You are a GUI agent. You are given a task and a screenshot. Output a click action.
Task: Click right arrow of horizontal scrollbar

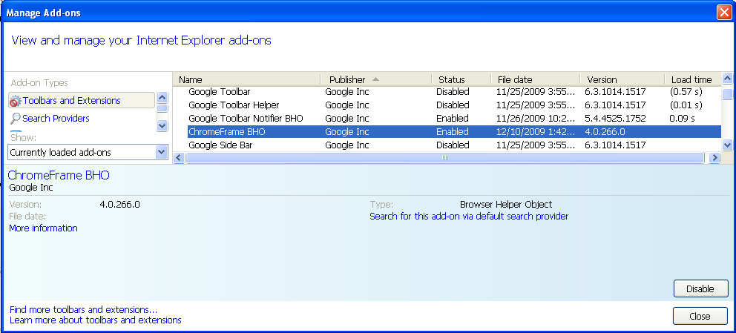[714, 157]
